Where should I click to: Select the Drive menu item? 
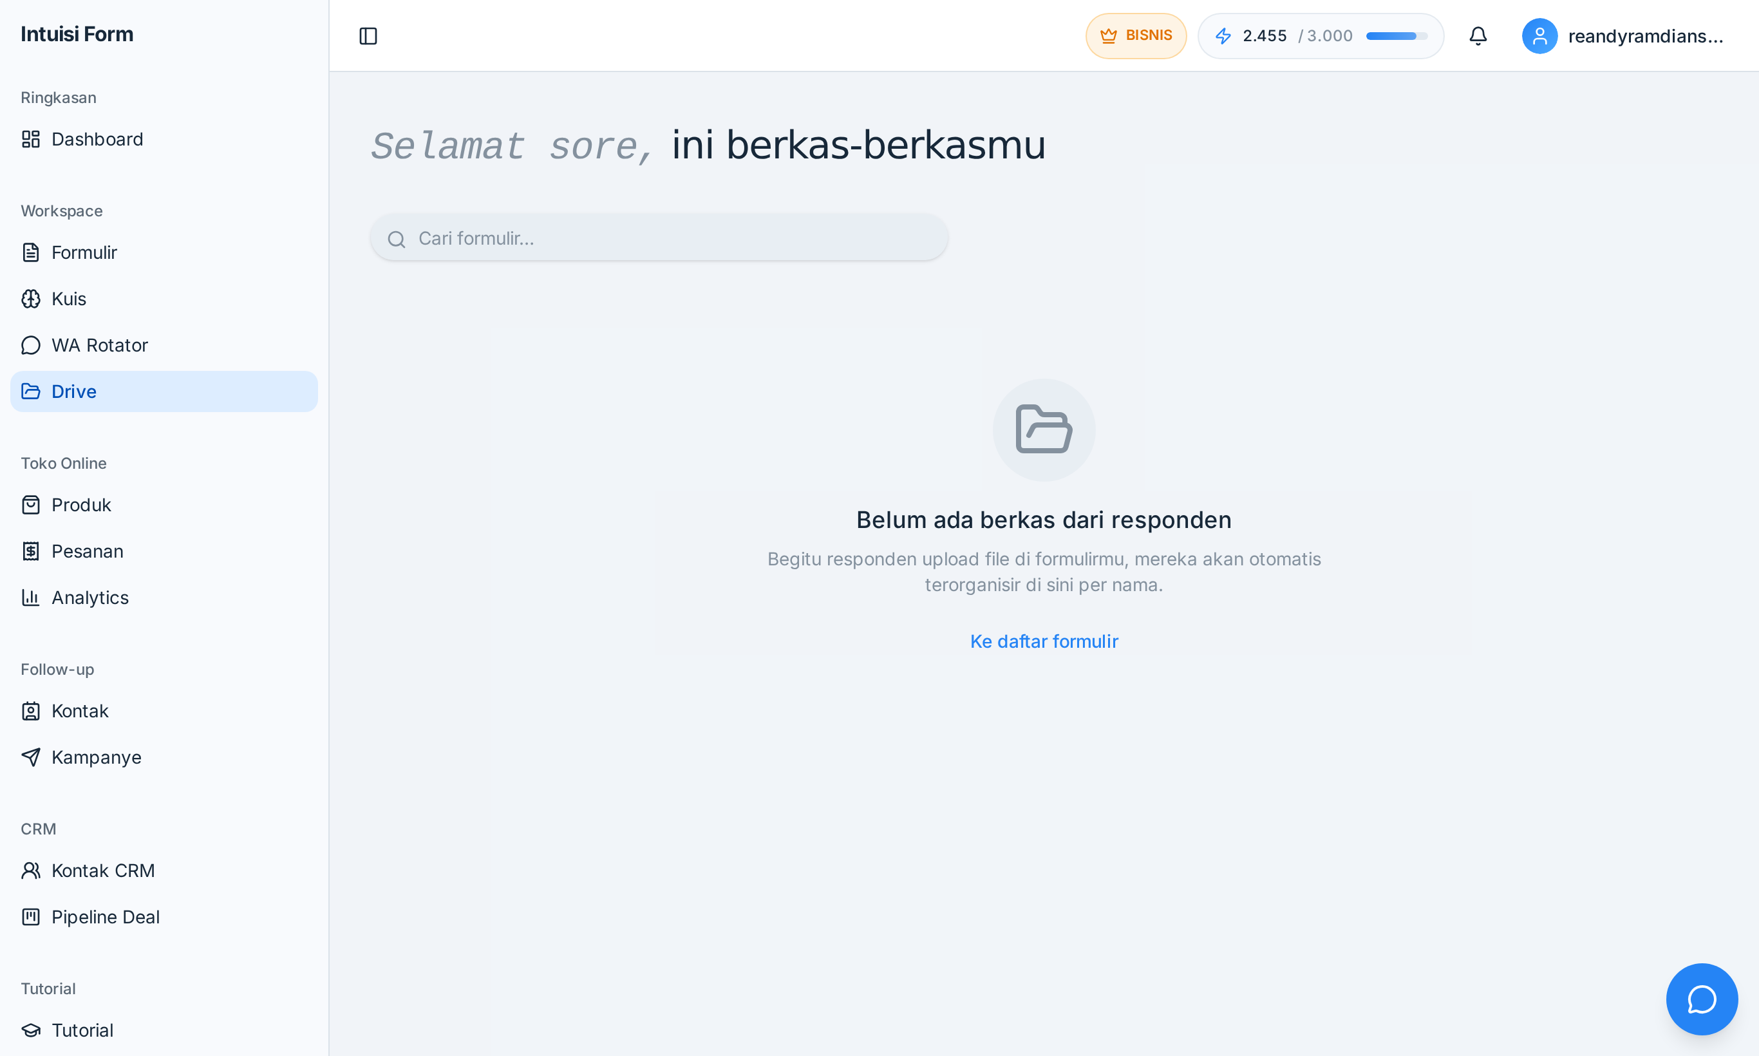164,391
